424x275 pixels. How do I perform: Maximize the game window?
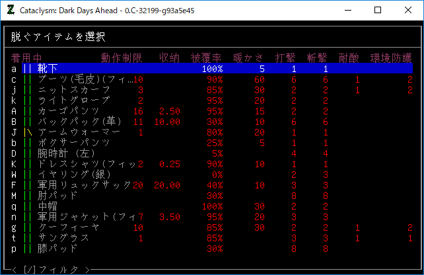click(378, 11)
